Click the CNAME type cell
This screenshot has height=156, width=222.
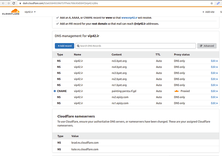pyautogui.click(x=62, y=91)
